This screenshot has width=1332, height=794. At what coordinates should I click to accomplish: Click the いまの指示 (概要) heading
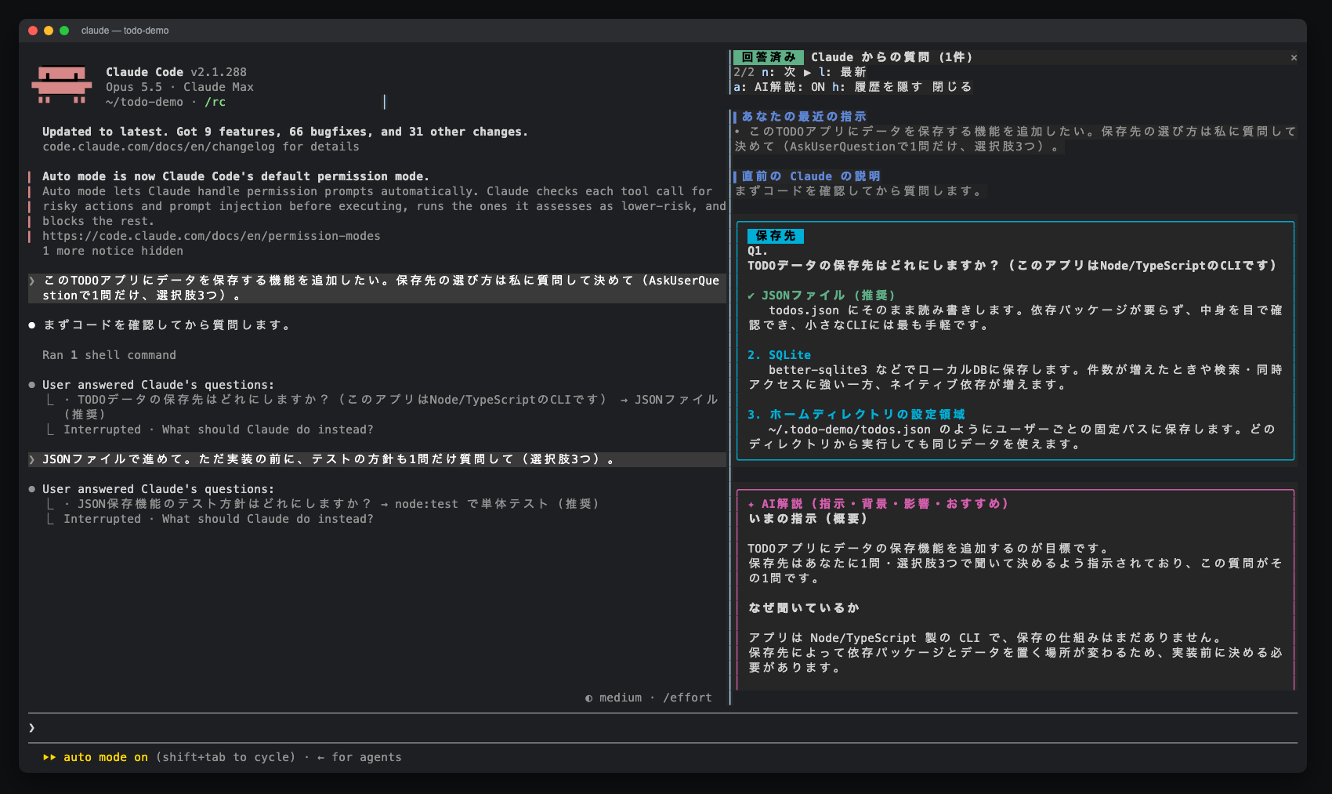pos(807,519)
